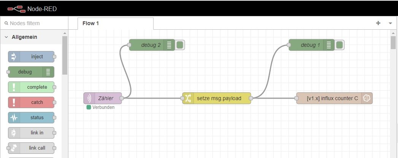This screenshot has height=158, width=398.
Task: Click the shuffle icon on setze msg.payload
Action: (x=188, y=98)
